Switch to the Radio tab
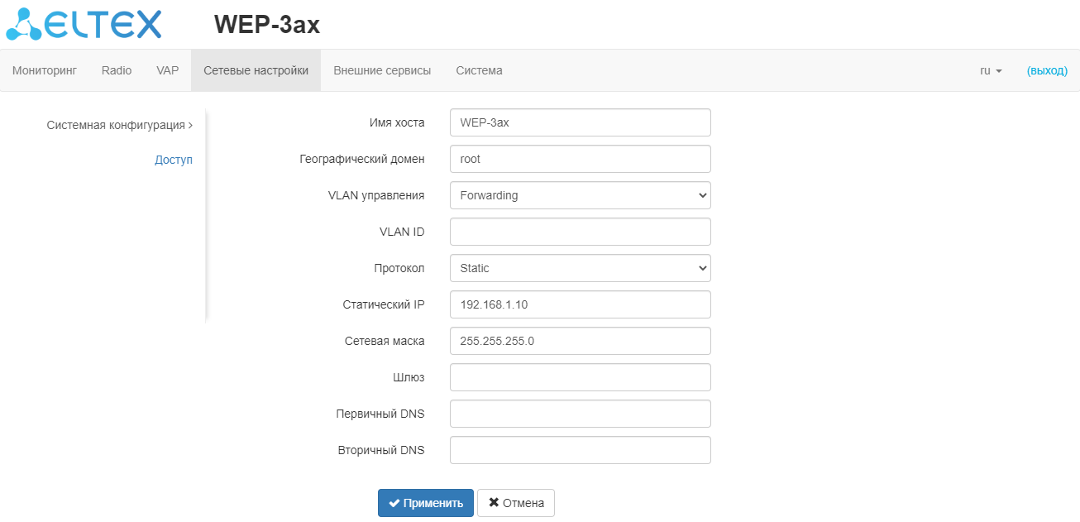1080x522 pixels. (117, 70)
